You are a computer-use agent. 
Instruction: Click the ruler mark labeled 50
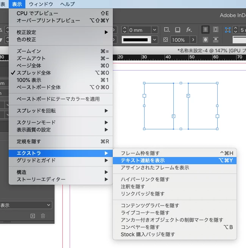tap(192, 57)
